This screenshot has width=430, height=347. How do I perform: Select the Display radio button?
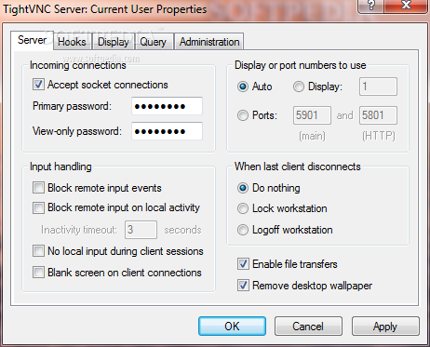click(x=299, y=87)
